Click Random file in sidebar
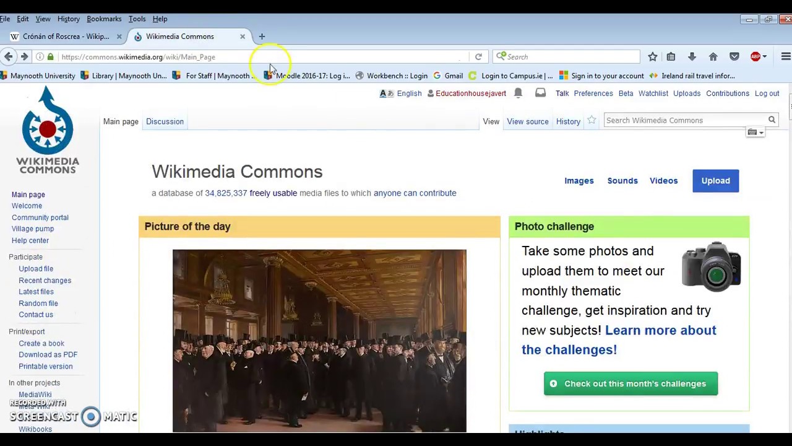This screenshot has height=446, width=792. tap(38, 304)
